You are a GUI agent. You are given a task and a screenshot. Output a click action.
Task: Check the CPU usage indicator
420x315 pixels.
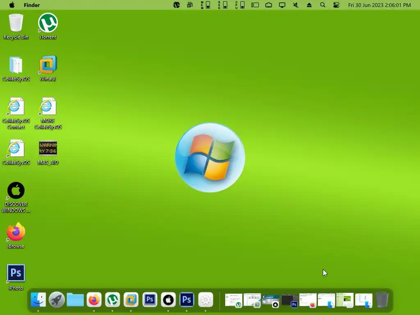pos(240,5)
